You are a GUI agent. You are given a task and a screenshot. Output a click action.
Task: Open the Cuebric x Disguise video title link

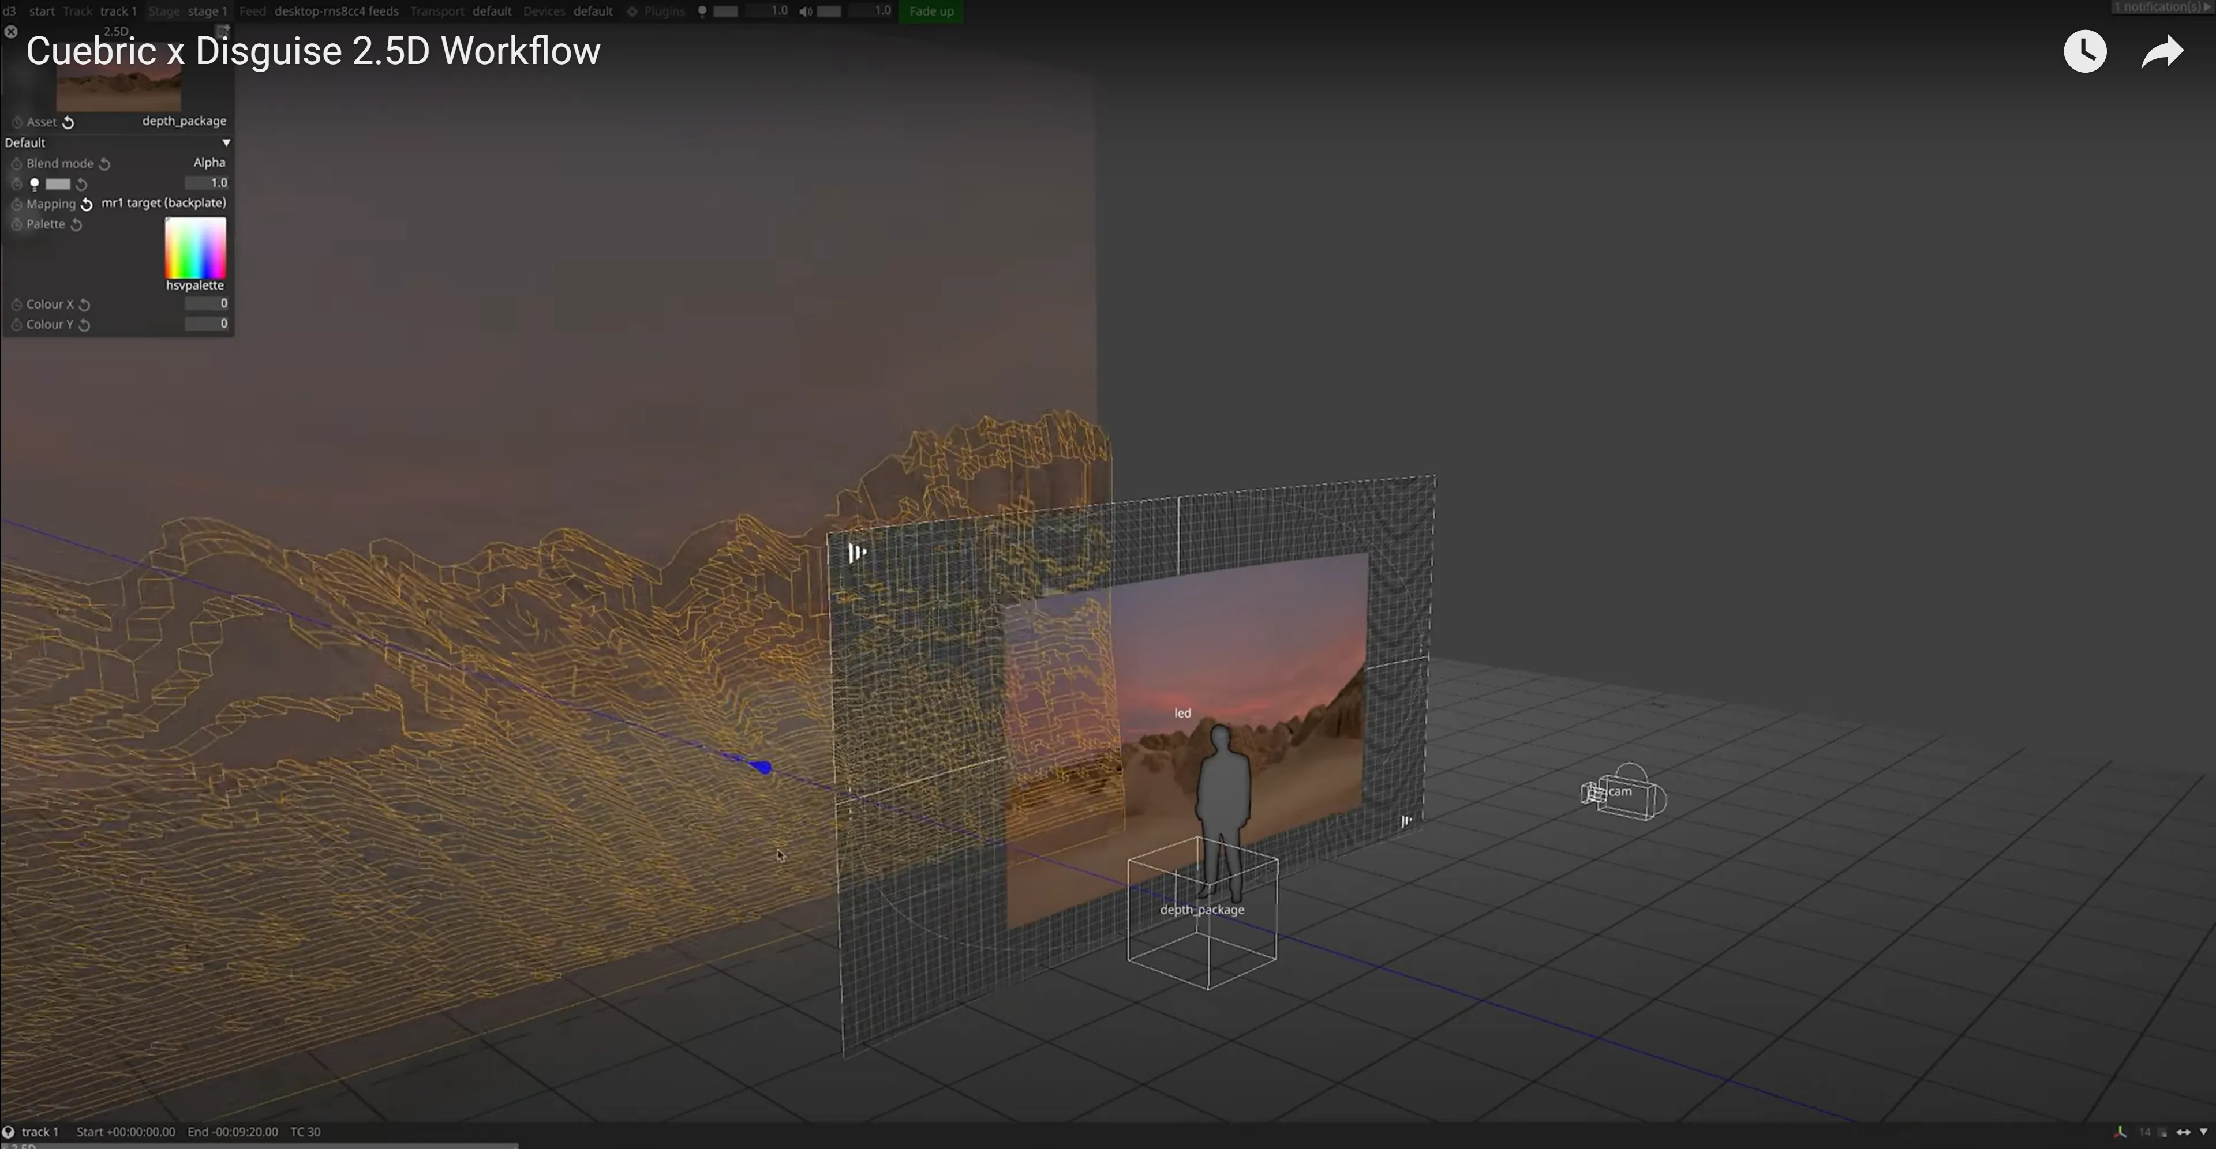tap(313, 51)
